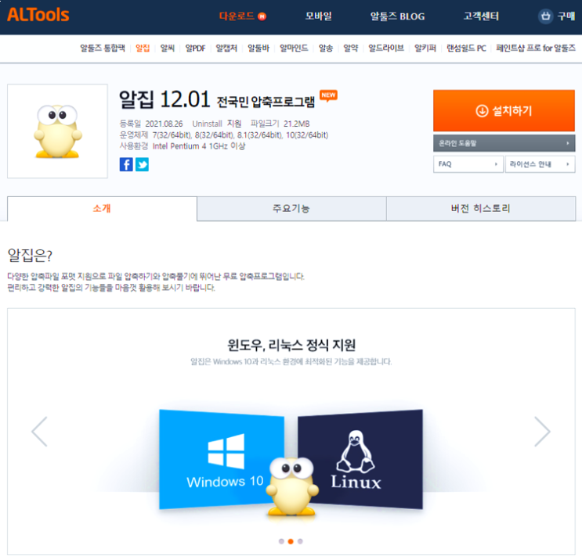
Task: Switch to the 소개 tab
Action: [102, 209]
